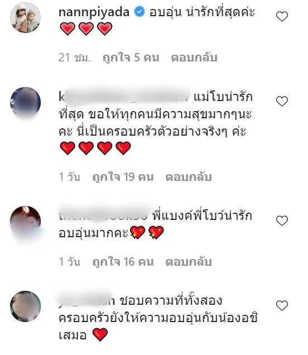Viewport: 308px width, 355px height.
Task: Click blurred username of third commenter
Action: tap(103, 215)
